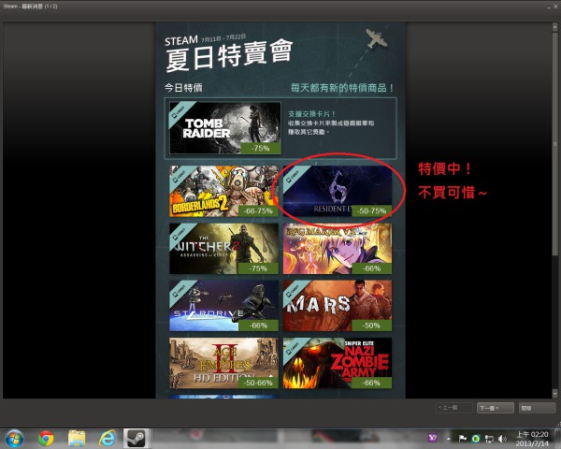Launch Internet Explorer from taskbar

click(108, 439)
